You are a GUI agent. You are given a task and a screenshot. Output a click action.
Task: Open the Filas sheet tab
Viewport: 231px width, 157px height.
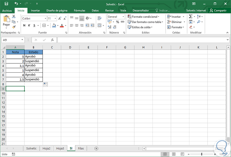[81, 148]
